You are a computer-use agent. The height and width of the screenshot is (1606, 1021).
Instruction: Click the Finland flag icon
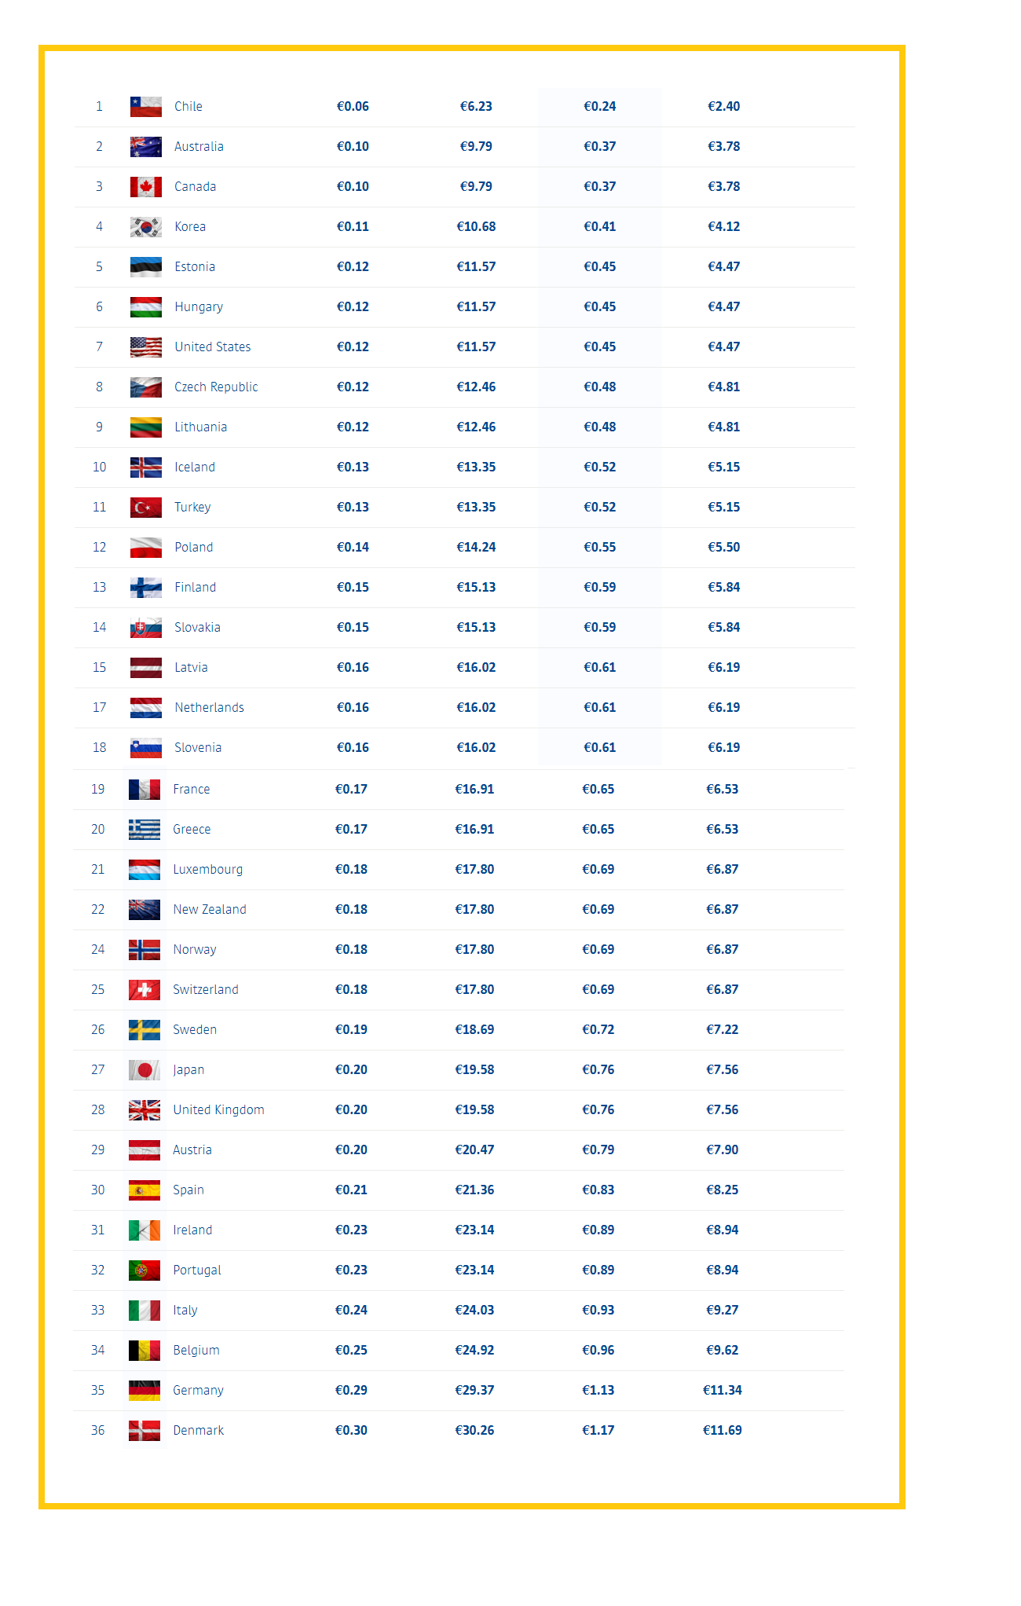(146, 588)
